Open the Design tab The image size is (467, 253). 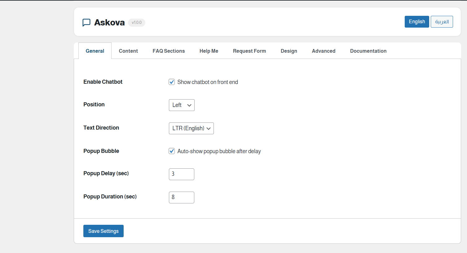(x=289, y=51)
